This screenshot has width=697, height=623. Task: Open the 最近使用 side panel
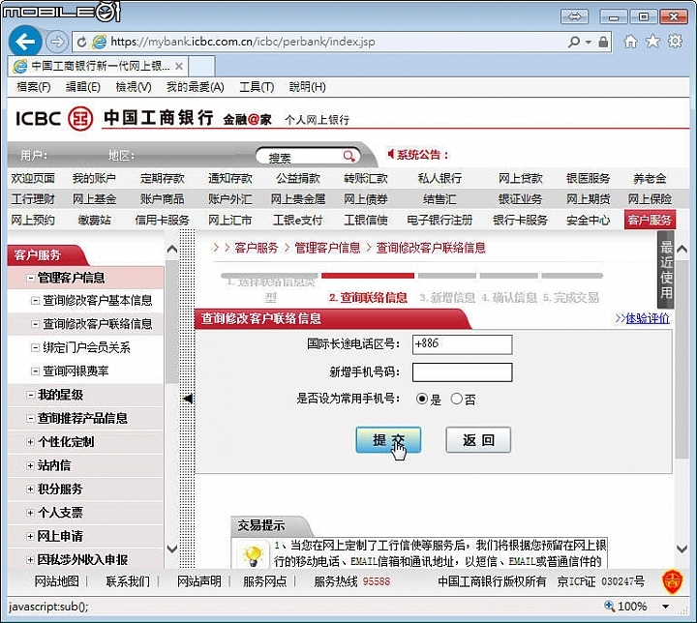tap(666, 269)
